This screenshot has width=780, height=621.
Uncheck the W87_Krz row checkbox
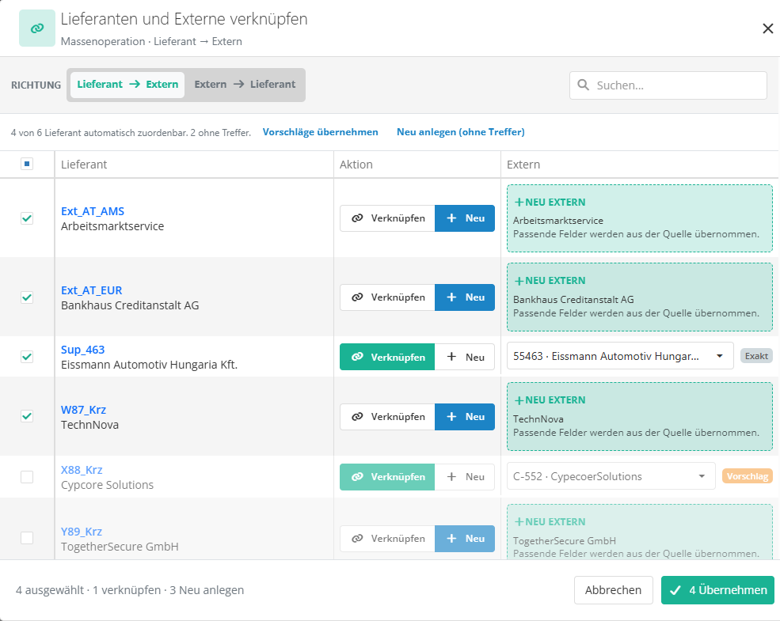coord(27,416)
